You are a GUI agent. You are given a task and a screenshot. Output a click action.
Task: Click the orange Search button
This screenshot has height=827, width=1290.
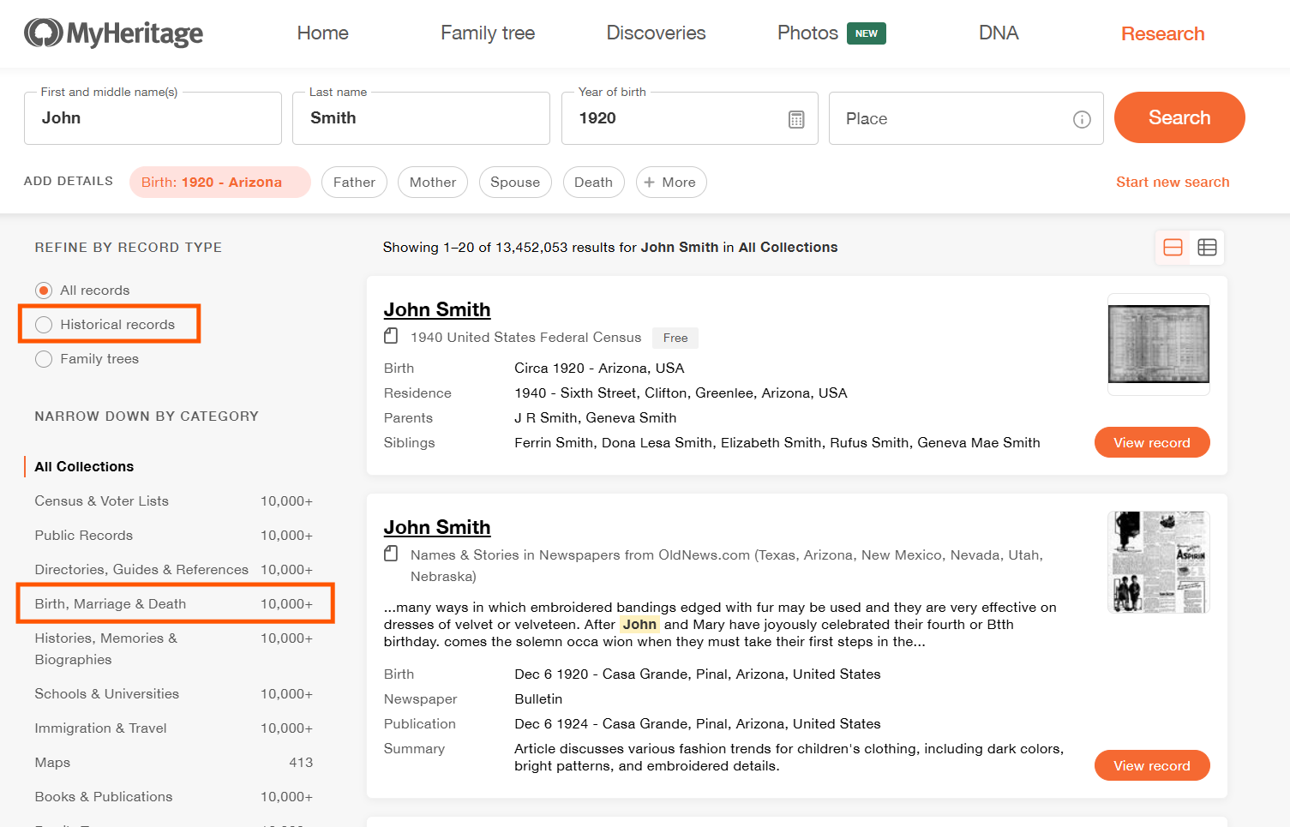[1179, 117]
